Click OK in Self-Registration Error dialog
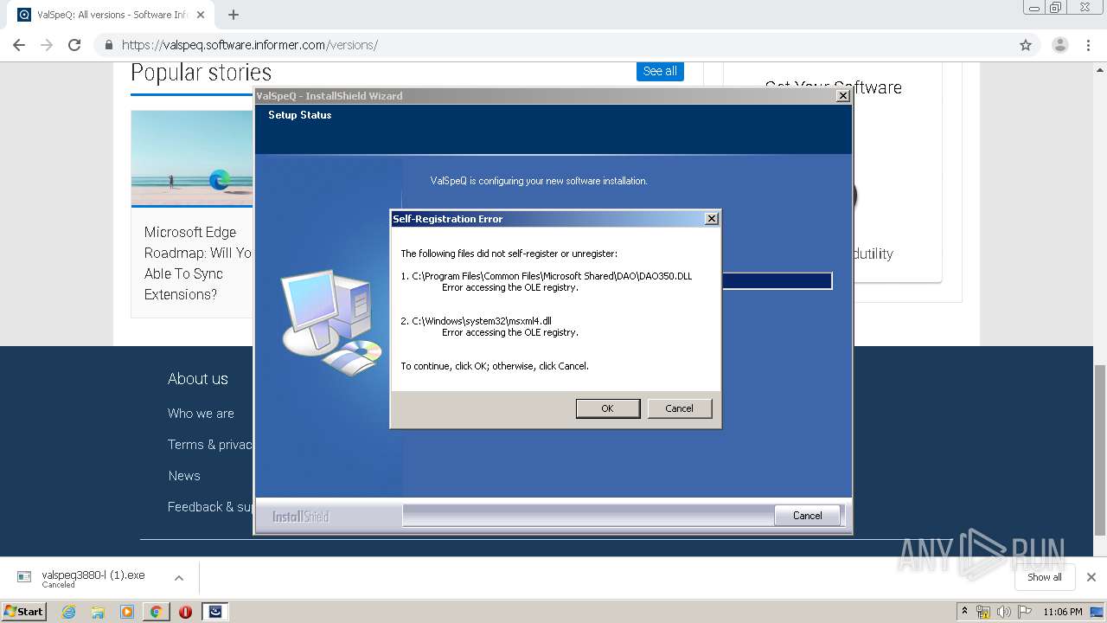This screenshot has height=623, width=1107. [607, 408]
